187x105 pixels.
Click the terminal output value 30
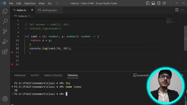[x=16, y=90]
